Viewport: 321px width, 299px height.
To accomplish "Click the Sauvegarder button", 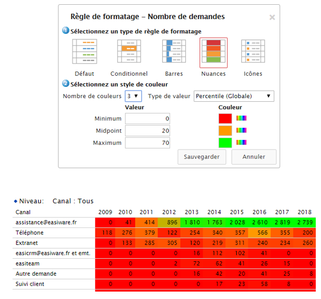I will point(202,157).
